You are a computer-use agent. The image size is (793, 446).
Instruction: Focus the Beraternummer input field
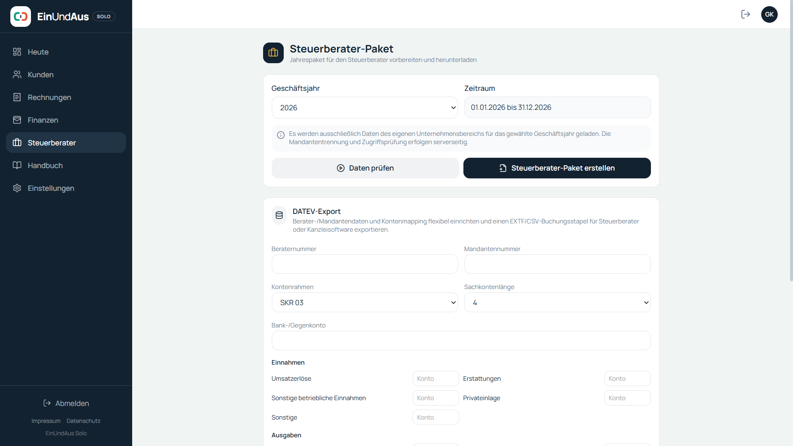click(x=365, y=264)
